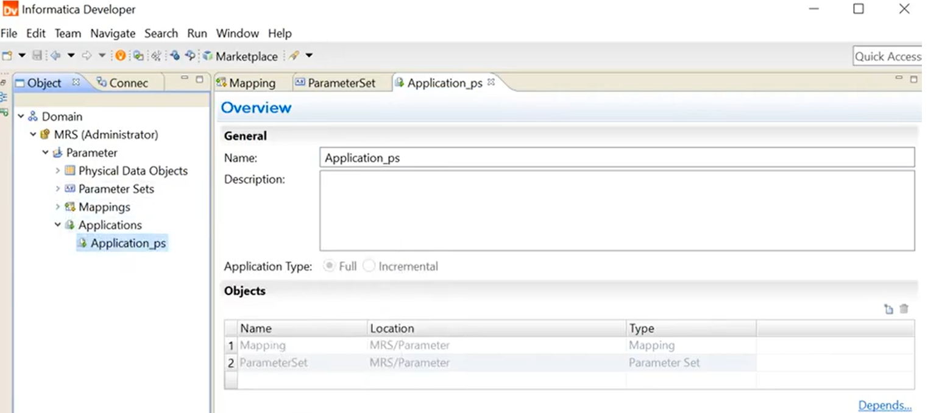
Task: Expand the Physical Data Objects folder
Action: (x=58, y=171)
